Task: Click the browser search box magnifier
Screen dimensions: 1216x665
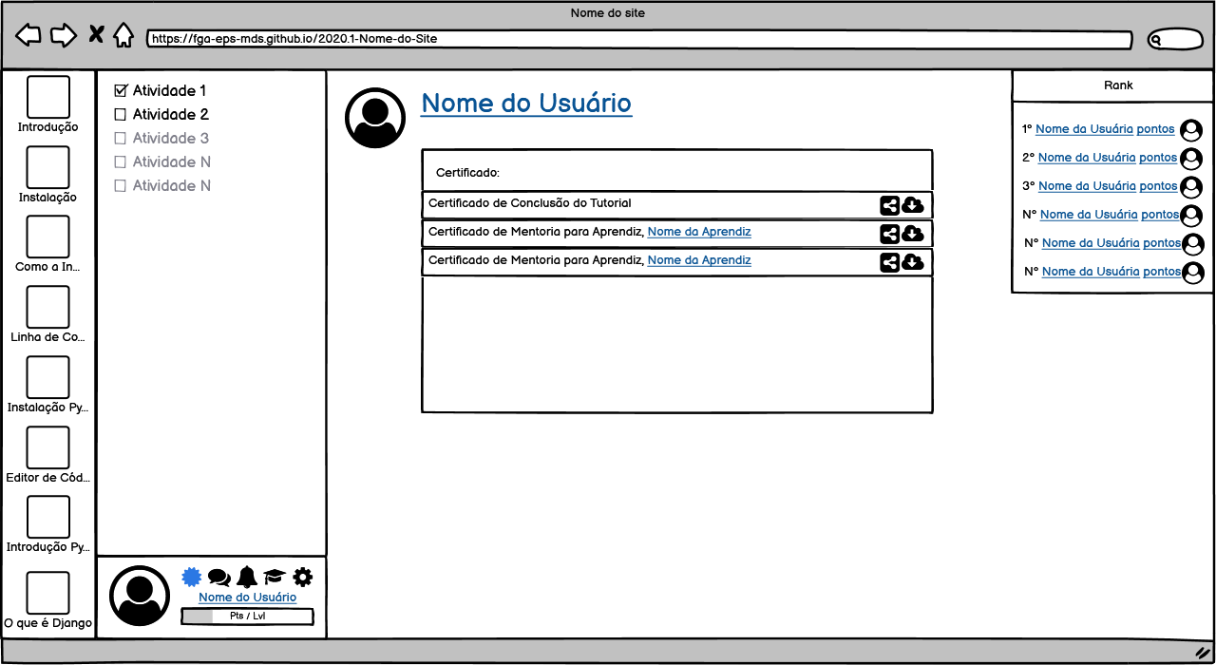Action: click(1156, 40)
